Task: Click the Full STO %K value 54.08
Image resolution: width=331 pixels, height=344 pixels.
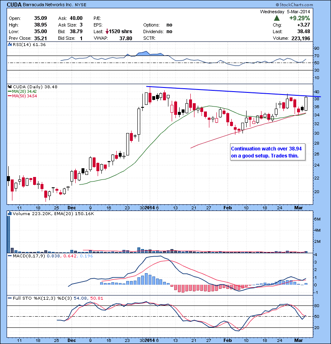Action: coord(80,298)
